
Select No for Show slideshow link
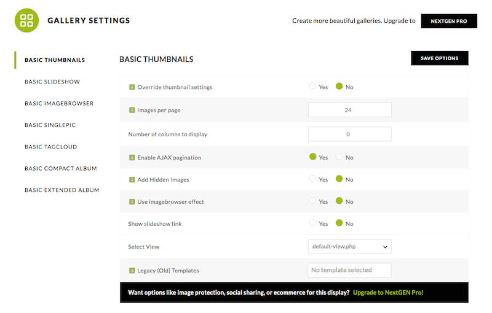click(x=339, y=223)
